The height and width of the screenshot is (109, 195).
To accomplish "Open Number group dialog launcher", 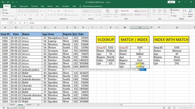I will [x=101, y=19].
